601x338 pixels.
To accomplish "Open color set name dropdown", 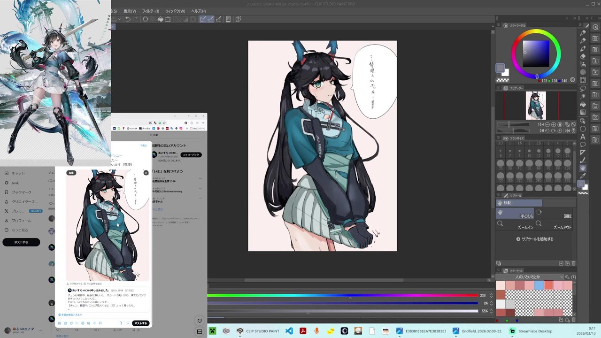I will coord(530,277).
